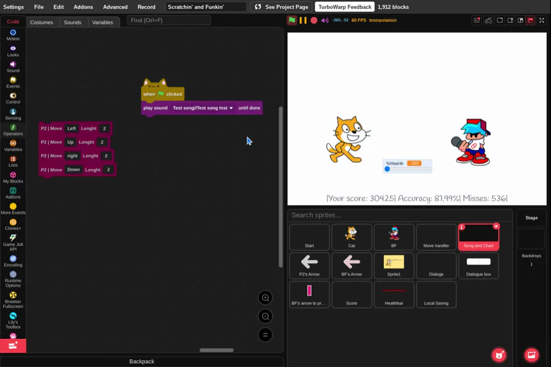The width and height of the screenshot is (551, 367).
Task: Switch to the Sounds tab
Action: (x=73, y=22)
